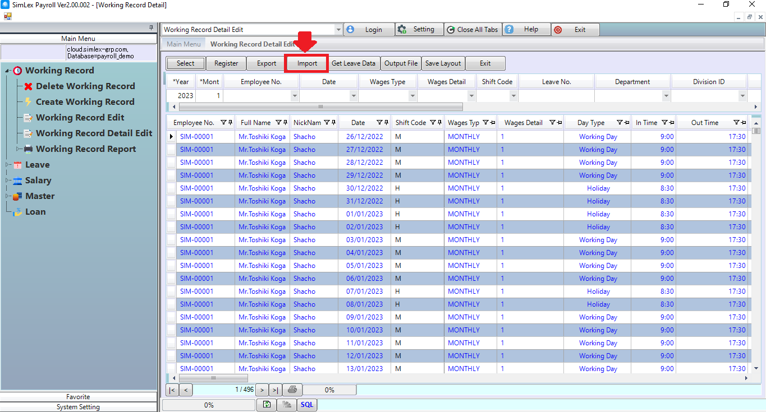The height and width of the screenshot is (412, 766).
Task: Toggle the pin on the Day Type column
Action: (x=626, y=123)
